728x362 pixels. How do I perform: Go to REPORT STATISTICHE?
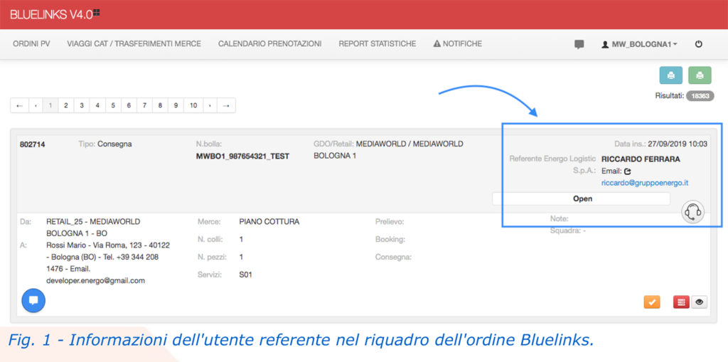[377, 44]
